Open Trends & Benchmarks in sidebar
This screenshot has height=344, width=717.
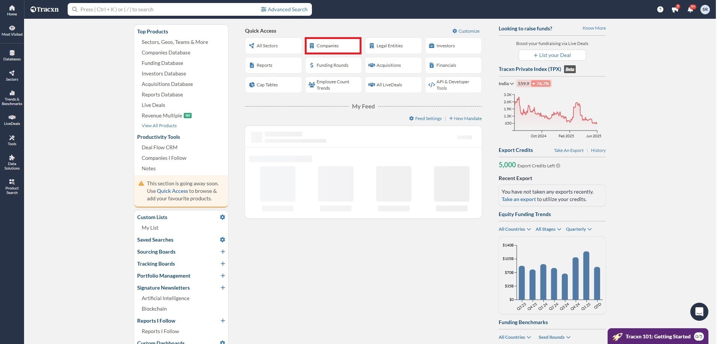(12, 98)
